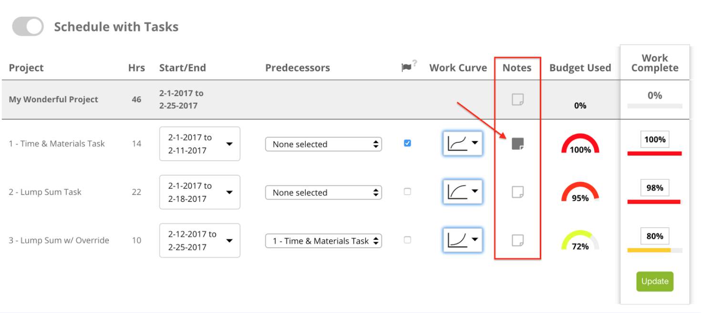
Task: Click the budget gauge showing 72%
Action: [580, 240]
